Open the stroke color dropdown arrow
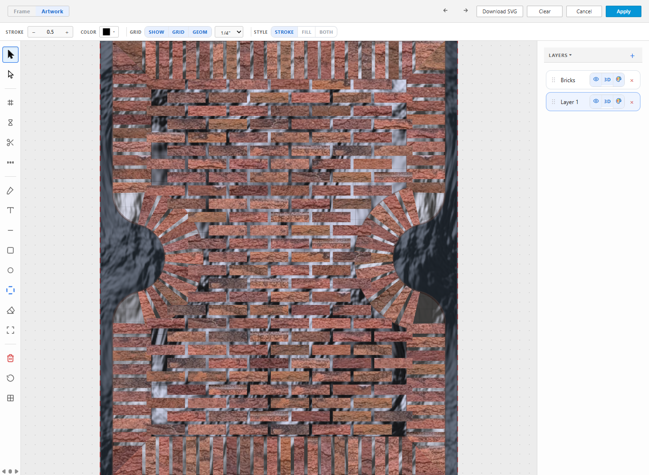The height and width of the screenshot is (475, 649). [x=114, y=32]
